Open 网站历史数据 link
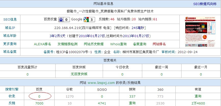Screen dimensions: 221x106 [x=94, y=44]
